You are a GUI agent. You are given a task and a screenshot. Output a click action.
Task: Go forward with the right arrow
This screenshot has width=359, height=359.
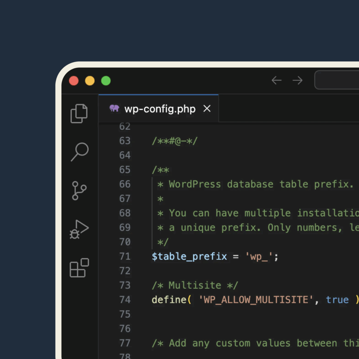297,80
